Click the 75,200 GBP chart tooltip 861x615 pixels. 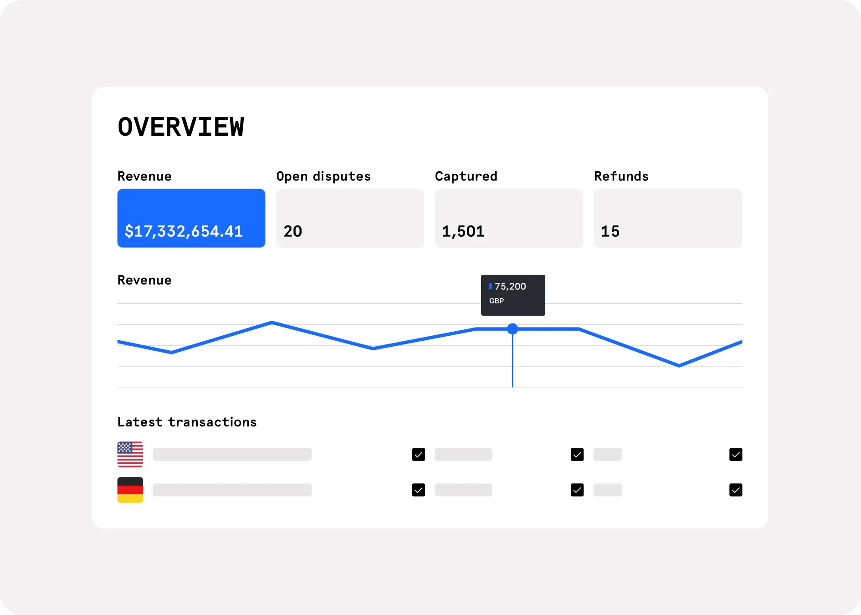tap(513, 295)
